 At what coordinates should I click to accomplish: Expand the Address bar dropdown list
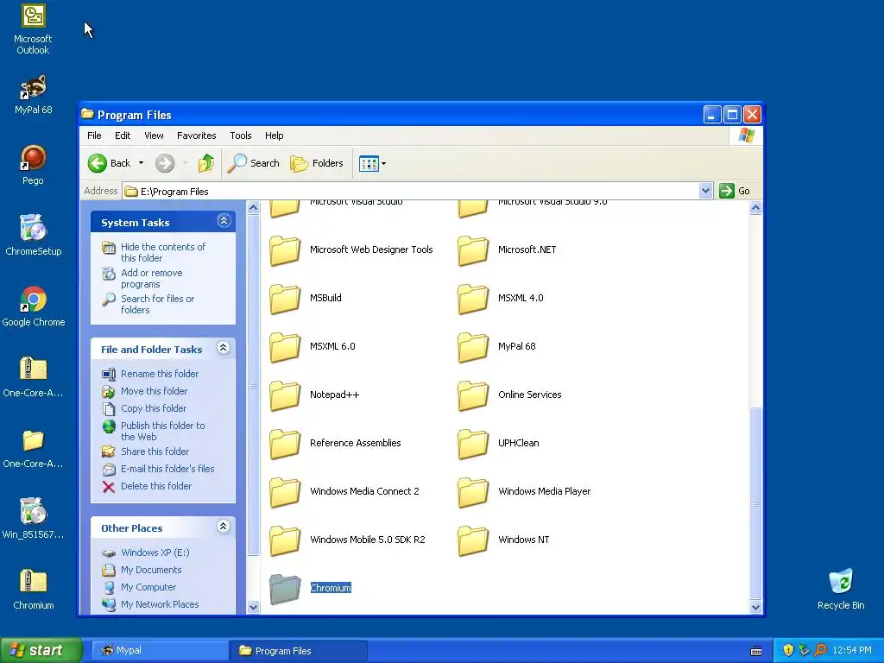[705, 191]
